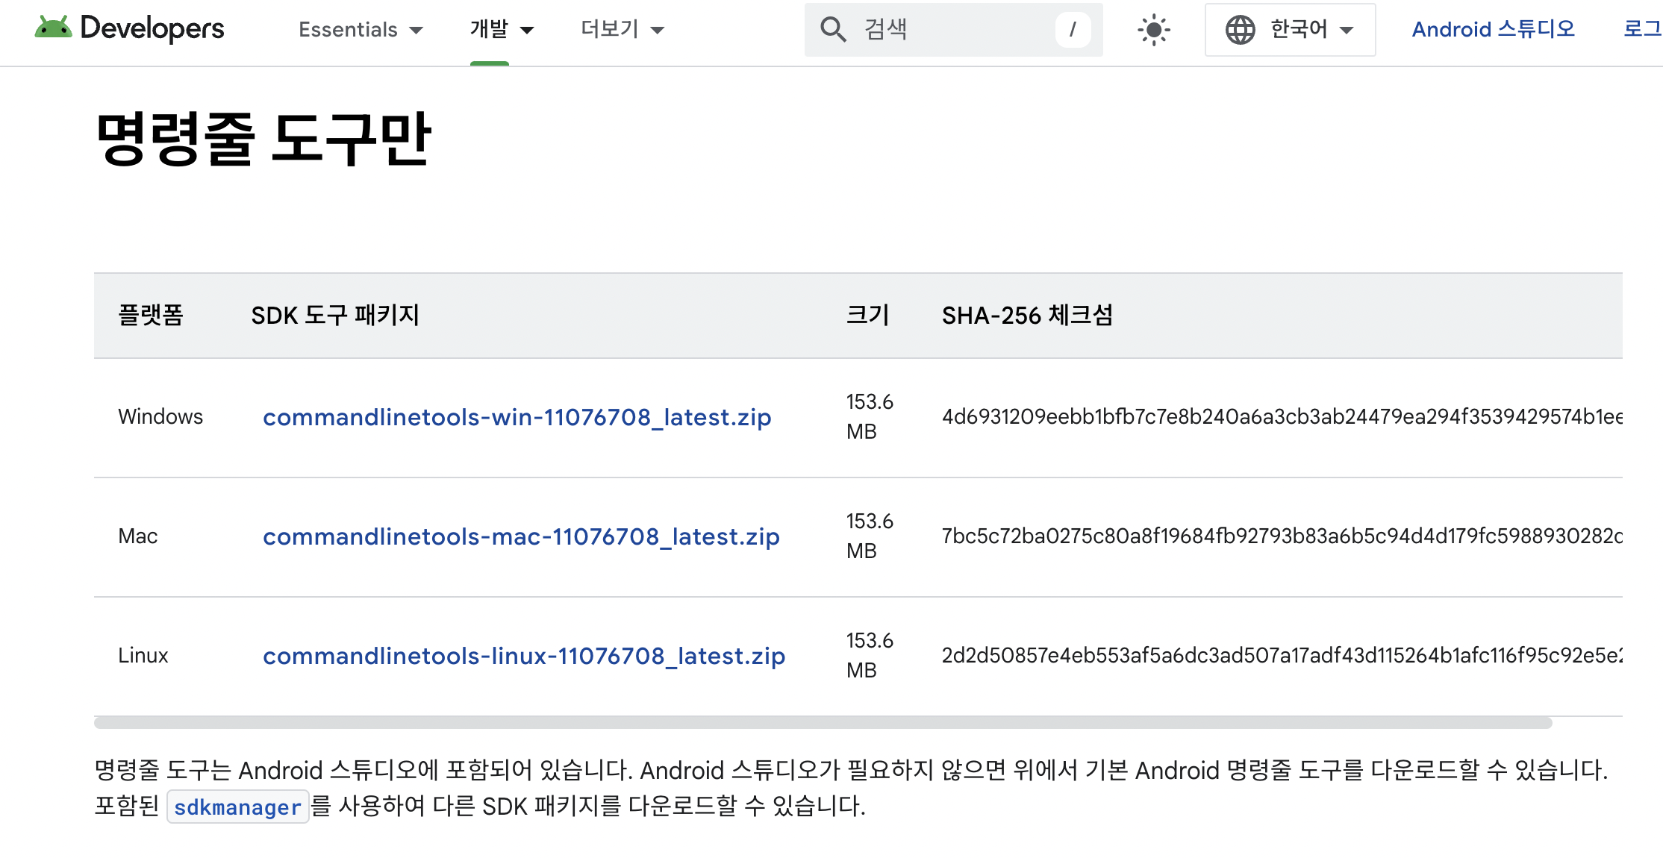The image size is (1663, 858).
Task: Click the search magnifier icon
Action: click(x=833, y=30)
